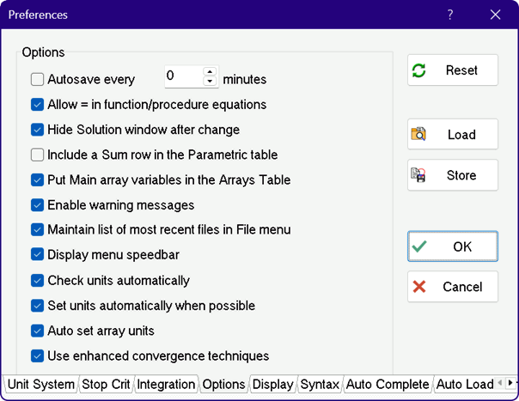Image resolution: width=519 pixels, height=401 pixels.
Task: Enable the Autosave every checkbox
Action: tap(37, 80)
